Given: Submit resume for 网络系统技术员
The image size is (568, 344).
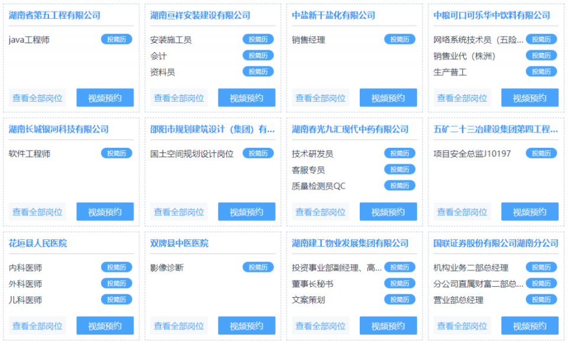Looking at the screenshot, I should pos(541,39).
